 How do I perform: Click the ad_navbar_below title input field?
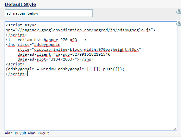(x=49, y=13)
